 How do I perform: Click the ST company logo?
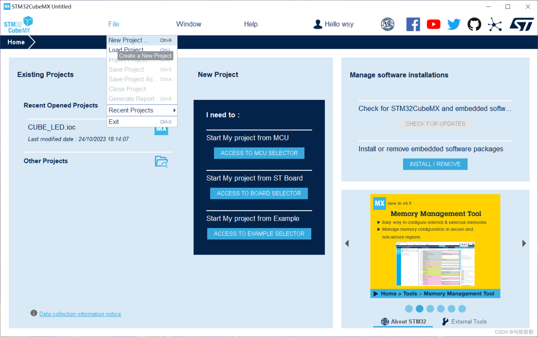click(x=522, y=24)
